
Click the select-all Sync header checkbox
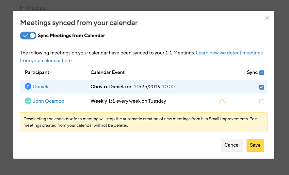pyautogui.click(x=262, y=73)
